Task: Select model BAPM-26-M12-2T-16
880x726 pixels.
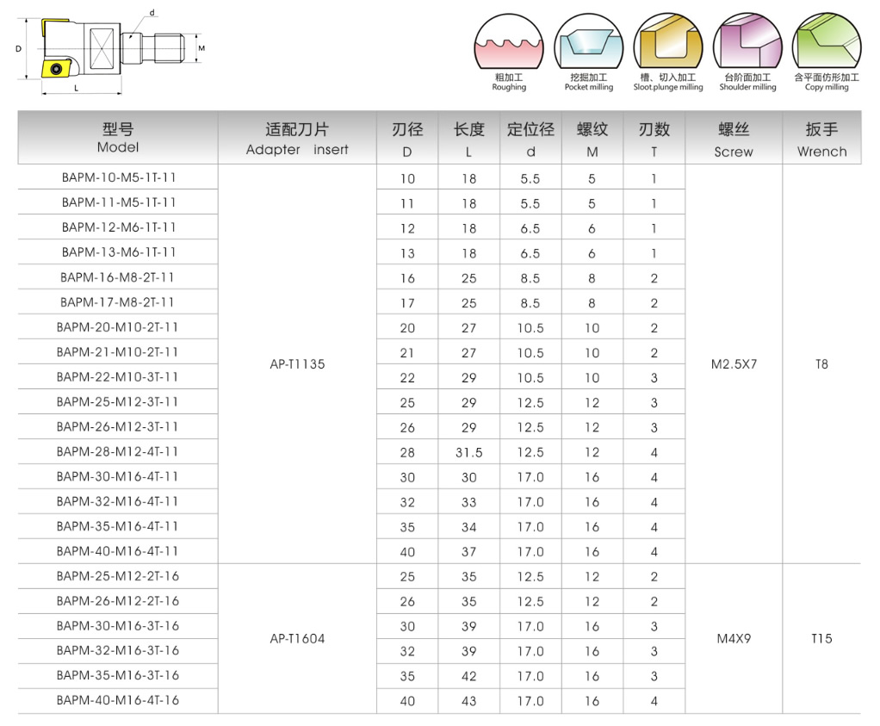Action: coord(118,601)
